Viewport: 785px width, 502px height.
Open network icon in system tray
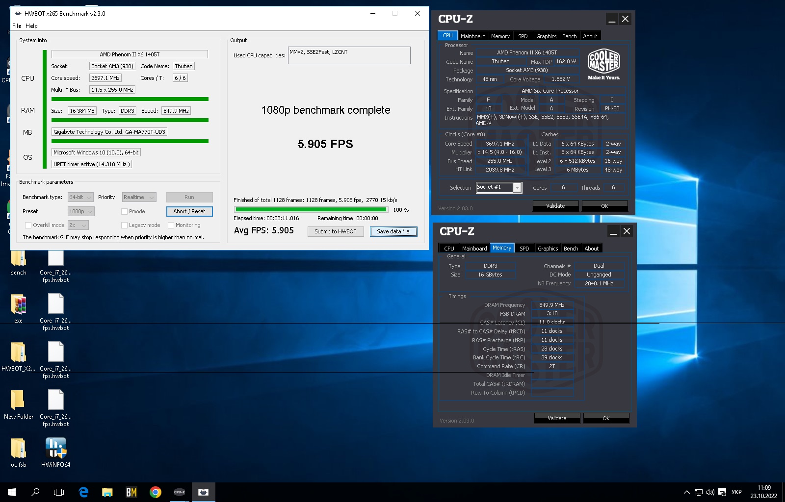(699, 492)
